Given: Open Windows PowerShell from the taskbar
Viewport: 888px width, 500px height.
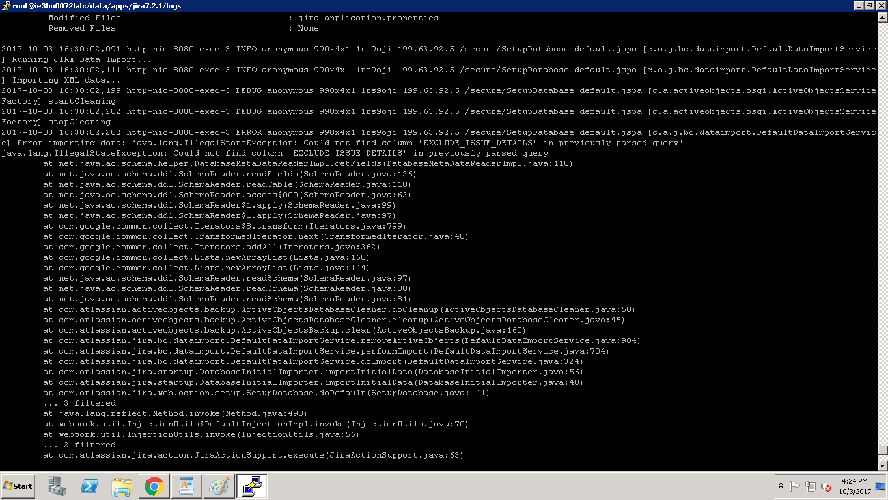Looking at the screenshot, I should pyautogui.click(x=89, y=486).
